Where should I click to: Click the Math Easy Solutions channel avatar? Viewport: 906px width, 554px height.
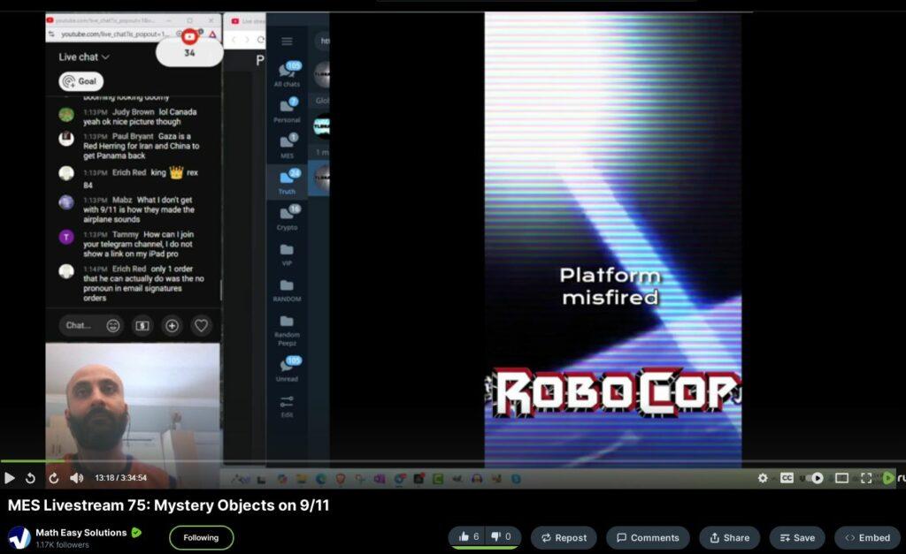click(x=19, y=537)
